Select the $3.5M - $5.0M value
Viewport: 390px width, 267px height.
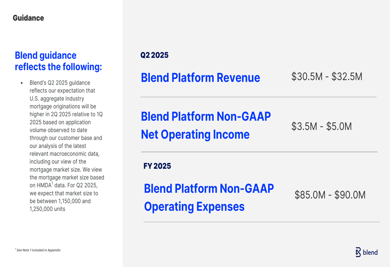(x=322, y=126)
